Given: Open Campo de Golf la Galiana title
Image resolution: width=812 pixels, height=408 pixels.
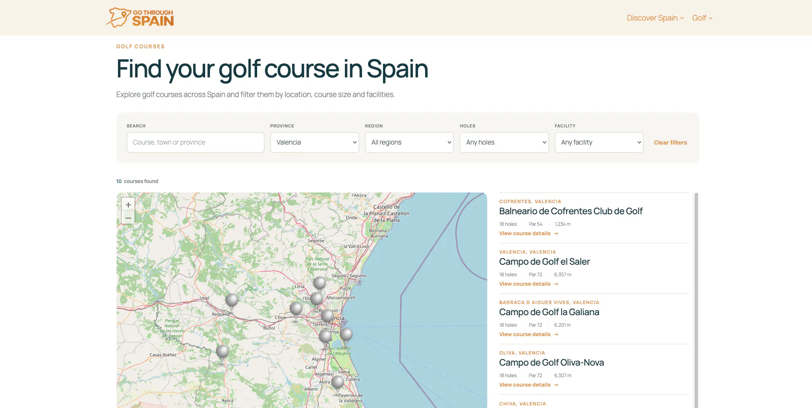Looking at the screenshot, I should coord(549,312).
